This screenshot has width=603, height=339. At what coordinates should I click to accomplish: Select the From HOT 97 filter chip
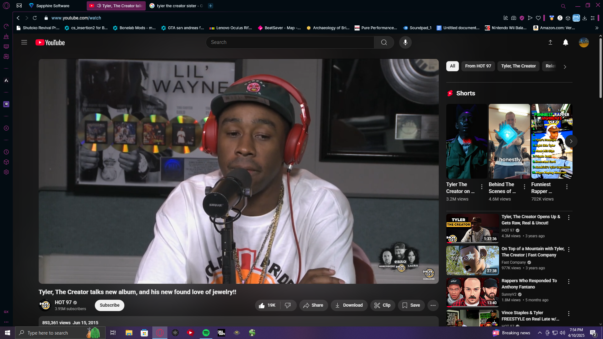478,66
